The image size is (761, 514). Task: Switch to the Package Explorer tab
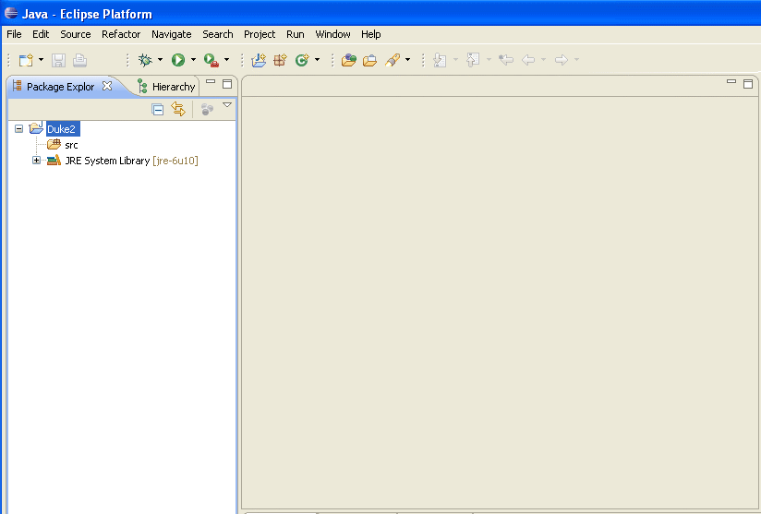tap(60, 87)
